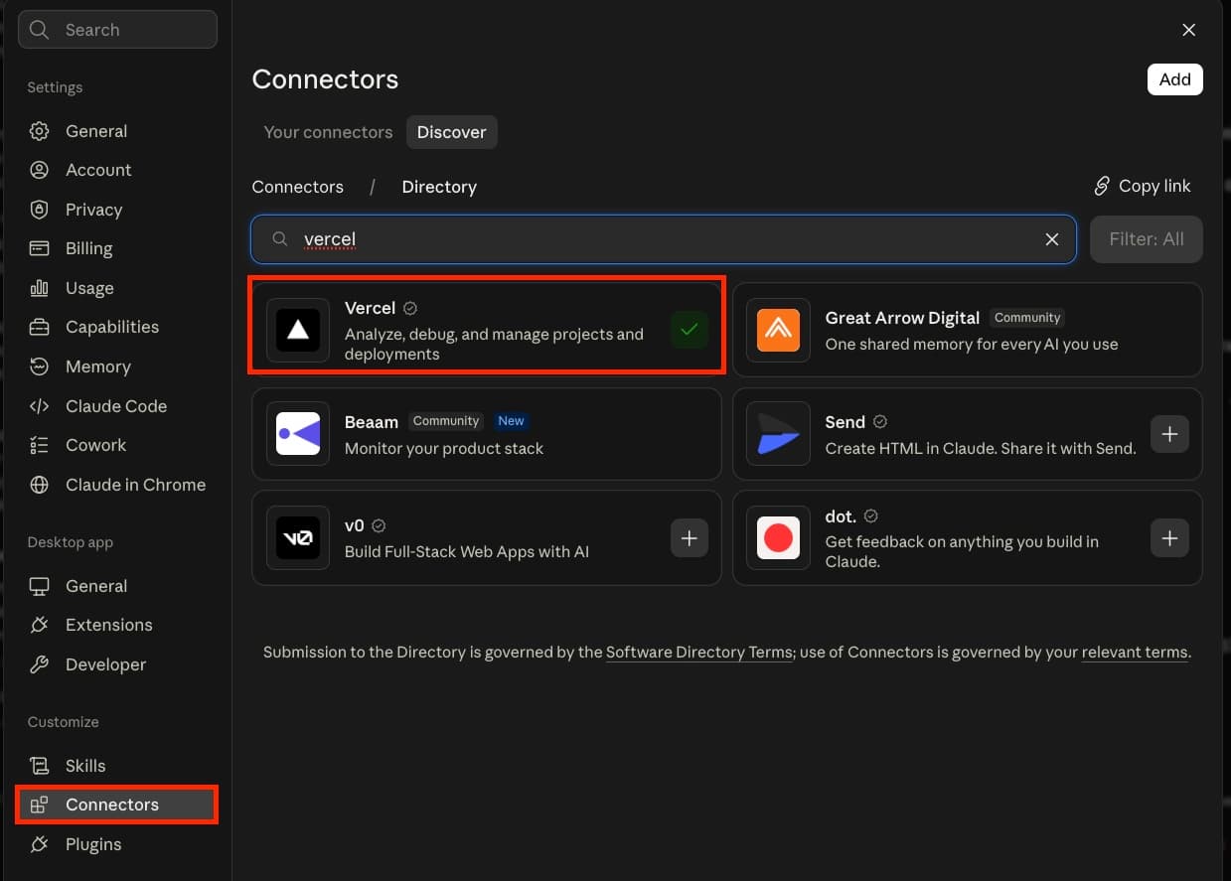The height and width of the screenshot is (881, 1231).
Task: Click the Directory breadcrumb
Action: (x=439, y=187)
